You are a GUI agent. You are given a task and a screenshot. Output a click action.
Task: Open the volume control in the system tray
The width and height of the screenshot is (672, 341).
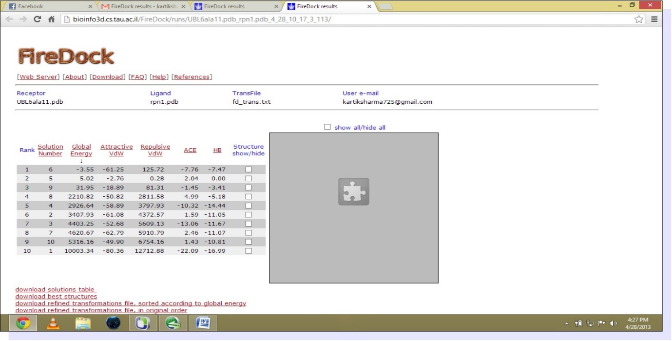click(613, 322)
